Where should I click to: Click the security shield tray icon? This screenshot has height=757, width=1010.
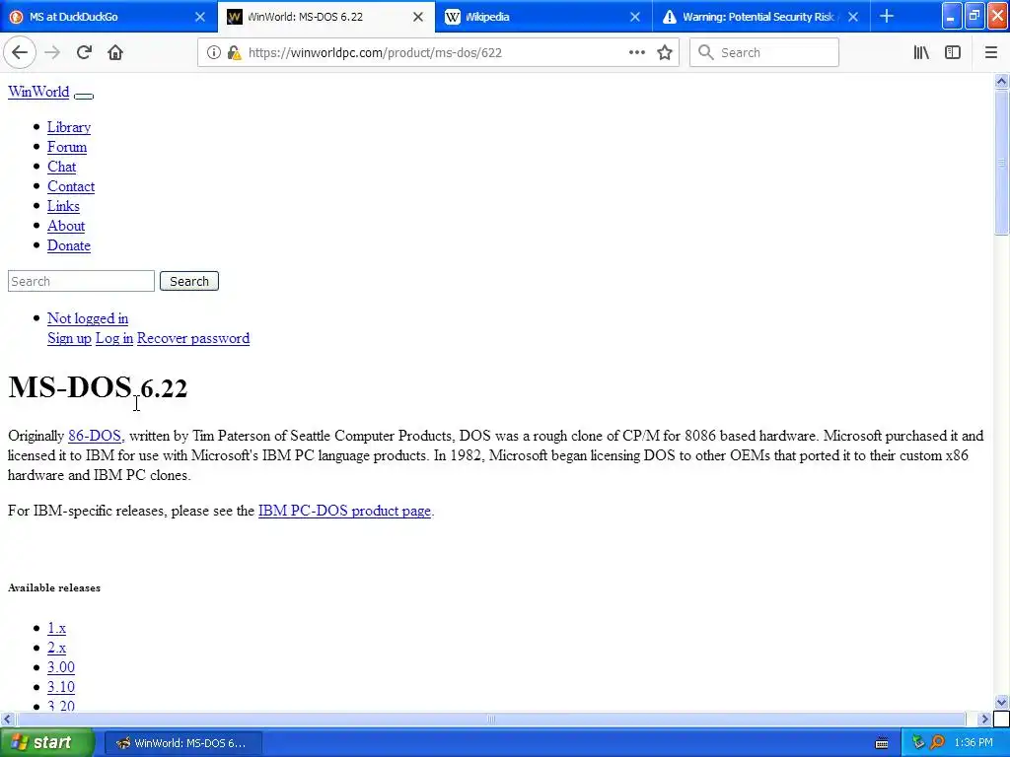click(x=918, y=743)
